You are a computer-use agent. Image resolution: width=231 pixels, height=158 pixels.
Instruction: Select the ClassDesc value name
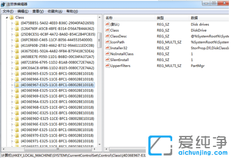118,36
